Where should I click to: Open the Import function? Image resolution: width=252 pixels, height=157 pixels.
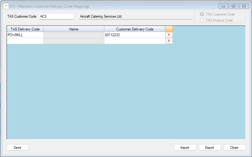[x=185, y=148]
